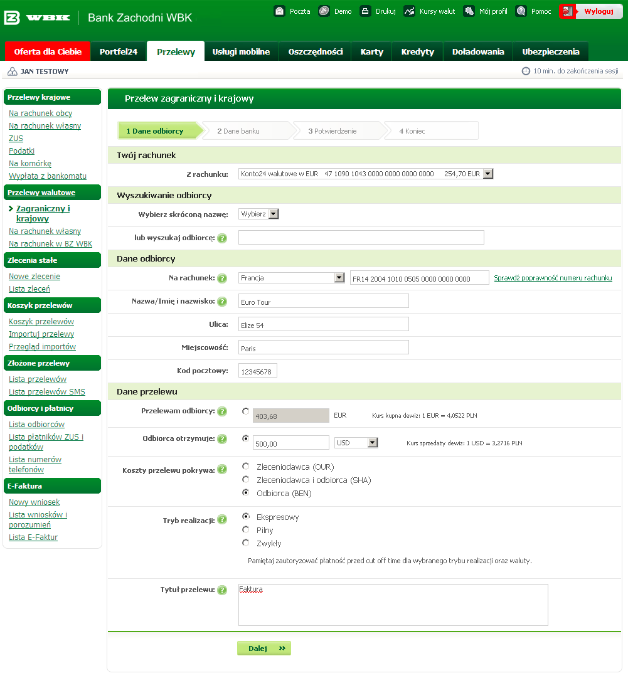The width and height of the screenshot is (628, 683).
Task: Open Podatki transfer link
Action: point(21,151)
